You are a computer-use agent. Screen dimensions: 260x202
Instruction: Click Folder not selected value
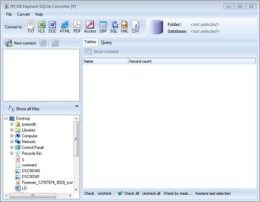pyautogui.click(x=205, y=25)
